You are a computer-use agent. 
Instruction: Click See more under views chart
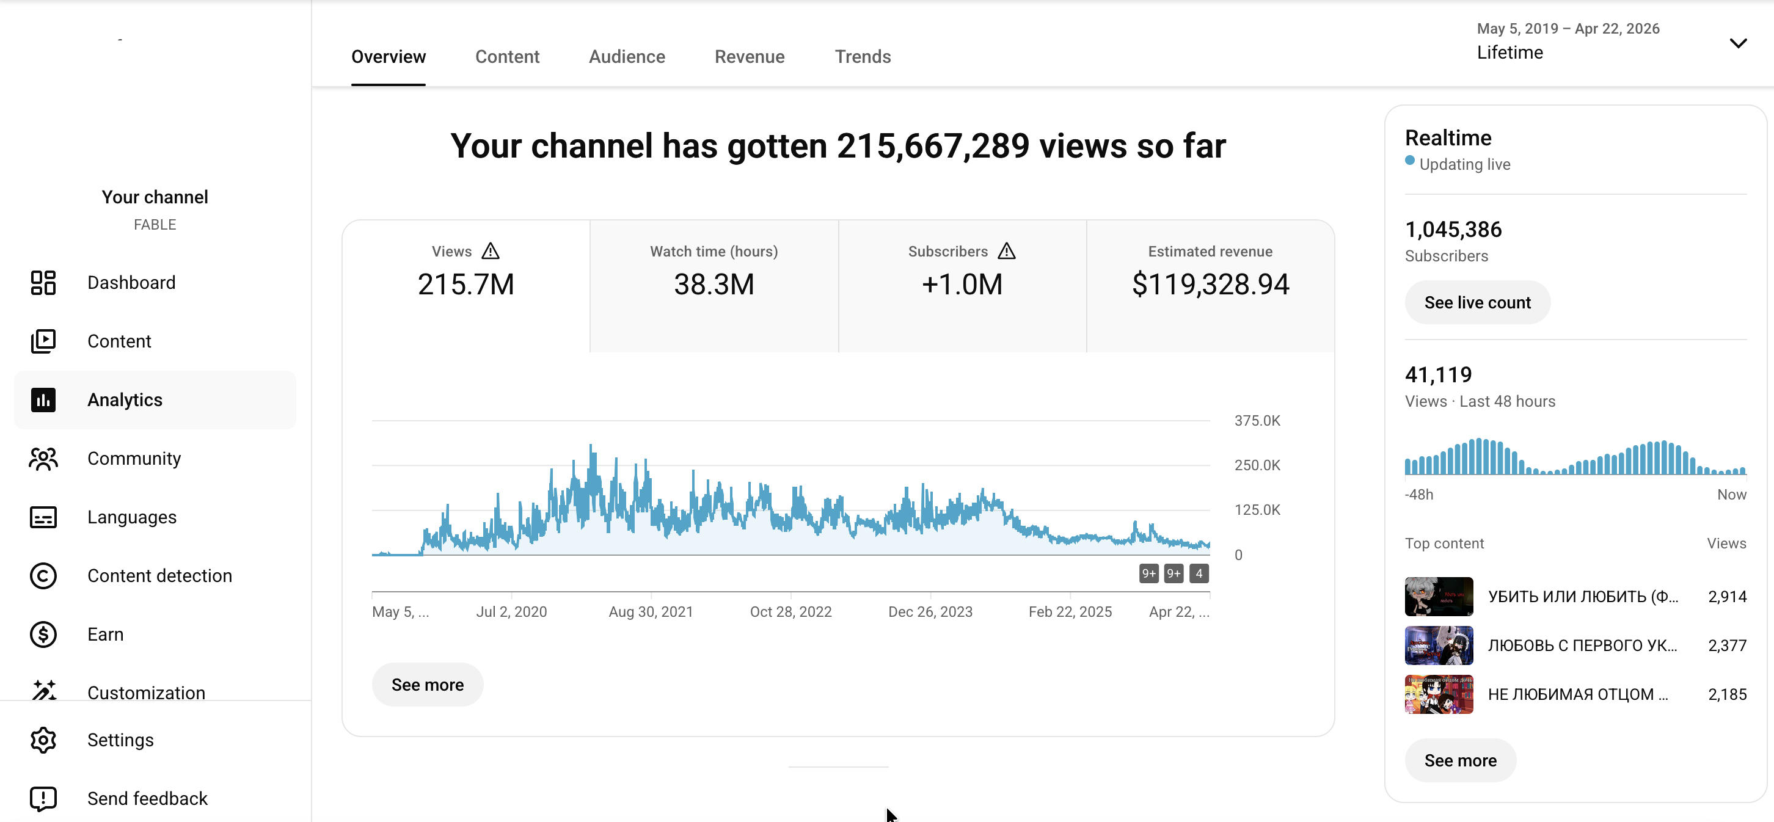427,685
